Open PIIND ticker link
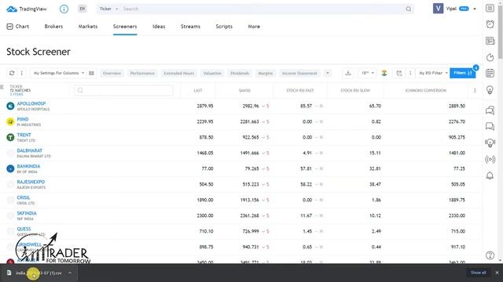 23,119
